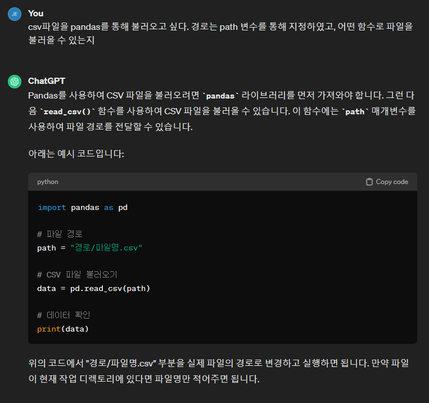Image resolution: width=429 pixels, height=403 pixels.
Task: Click the pd.read_csv(path) code line
Action: coord(93,289)
